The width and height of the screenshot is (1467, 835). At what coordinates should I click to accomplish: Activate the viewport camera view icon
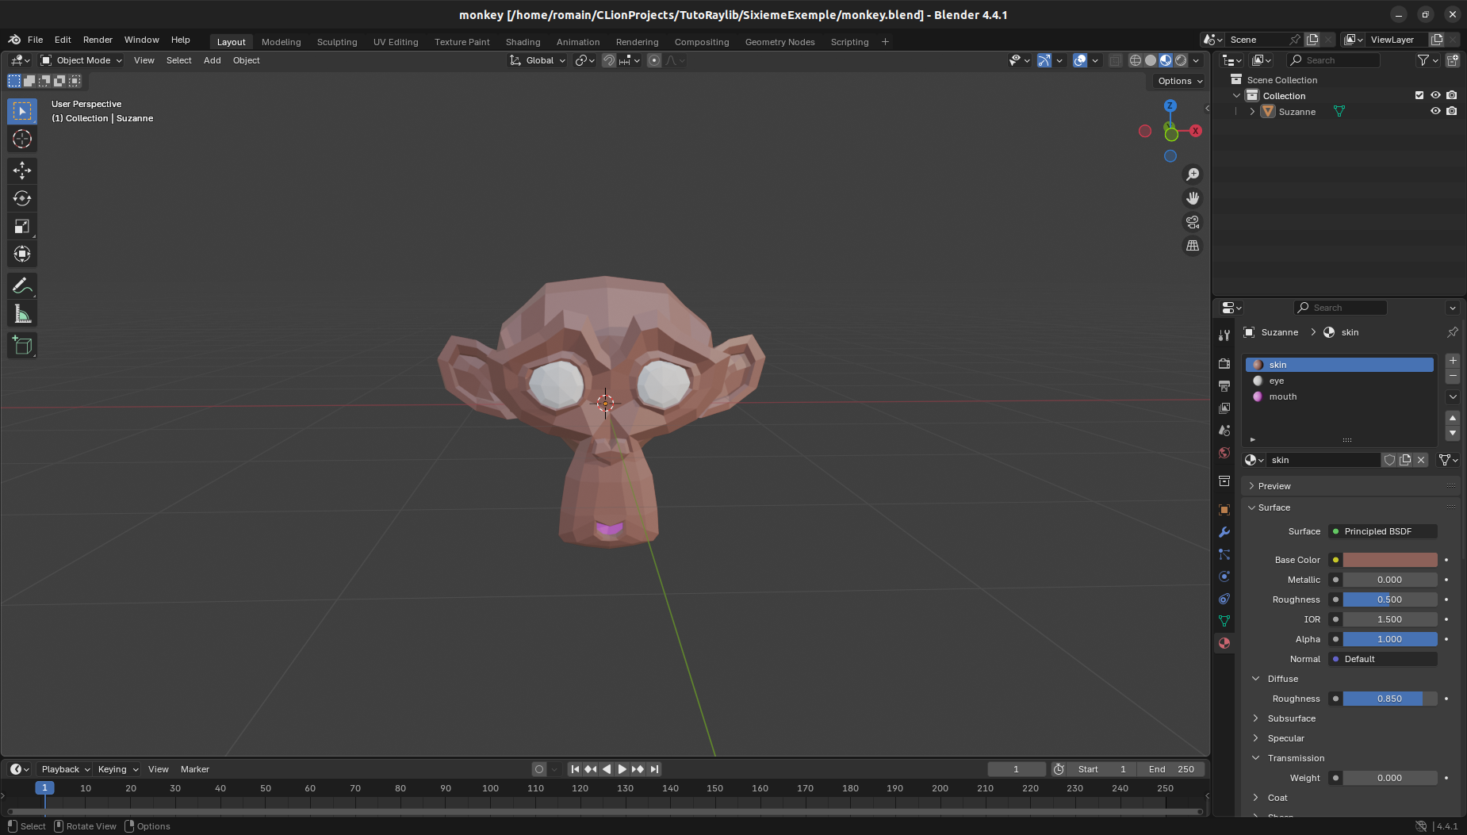coord(1193,223)
